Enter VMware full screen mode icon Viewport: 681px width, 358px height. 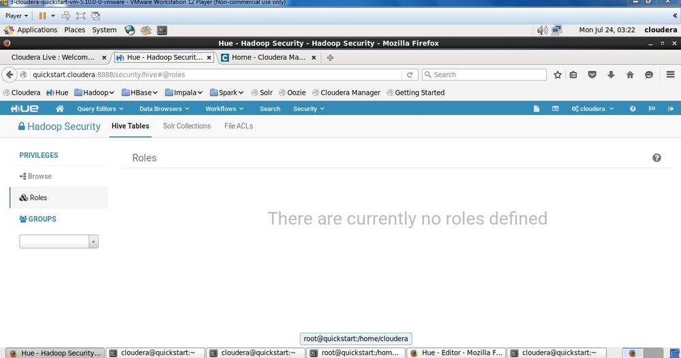click(80, 16)
